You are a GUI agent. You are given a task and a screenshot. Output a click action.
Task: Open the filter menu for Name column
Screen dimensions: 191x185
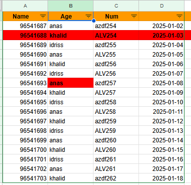coord(43,16)
